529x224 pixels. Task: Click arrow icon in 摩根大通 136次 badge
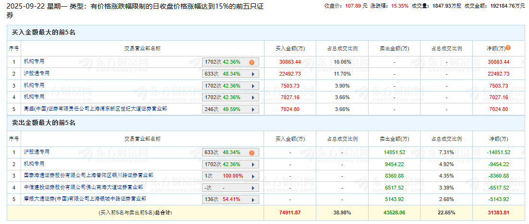pos(252,199)
